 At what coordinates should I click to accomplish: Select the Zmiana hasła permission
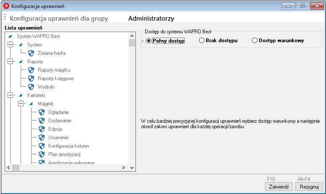click(52, 53)
